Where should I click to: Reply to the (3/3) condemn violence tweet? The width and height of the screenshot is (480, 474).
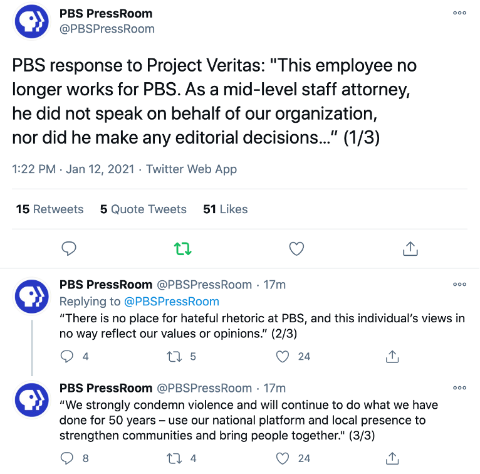pos(67,458)
